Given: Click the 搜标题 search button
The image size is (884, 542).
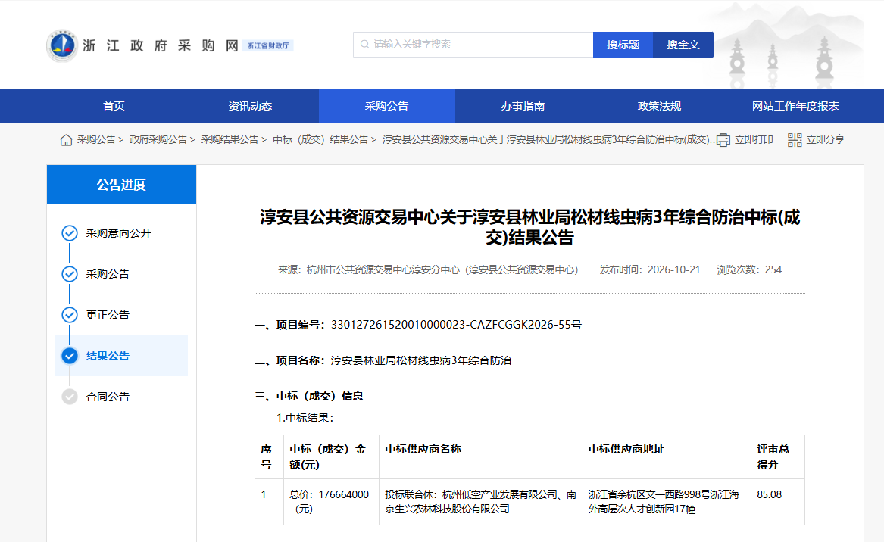Looking at the screenshot, I should coord(623,45).
